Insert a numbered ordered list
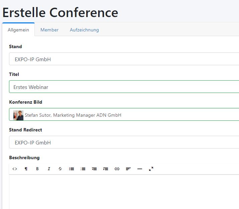Viewport: 239px width, 209px height. (83, 169)
